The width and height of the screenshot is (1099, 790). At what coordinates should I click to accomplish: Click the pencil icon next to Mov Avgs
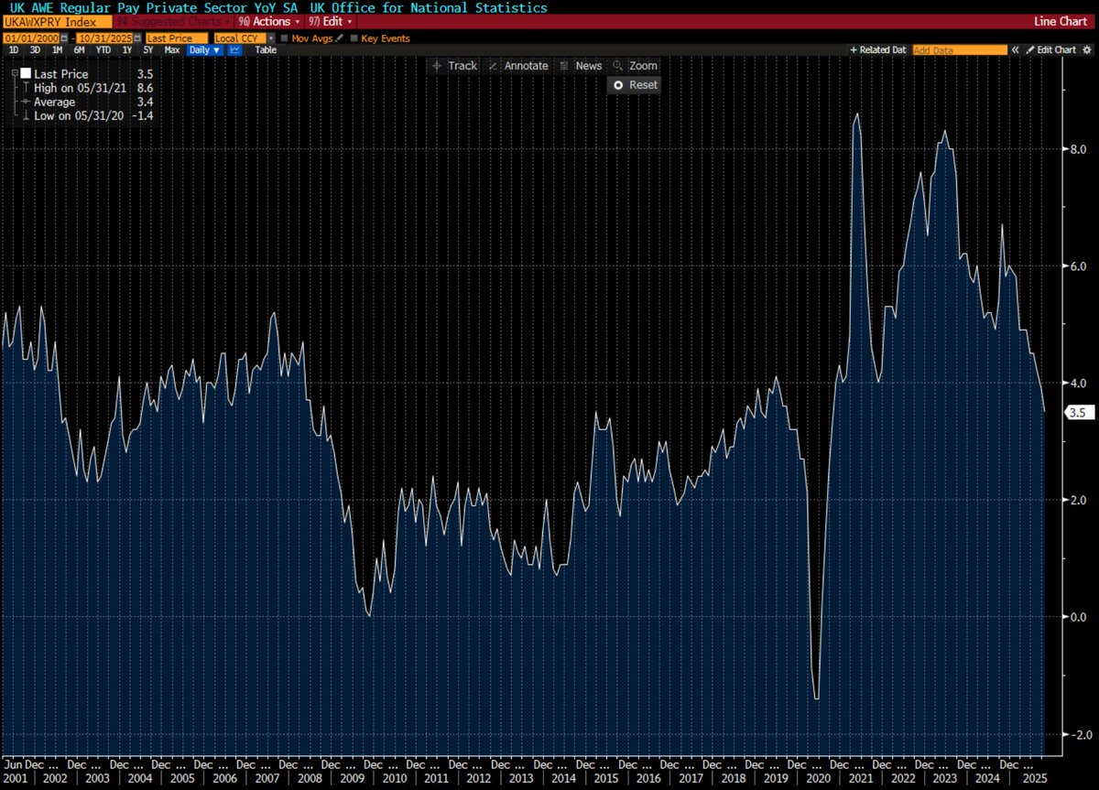click(x=340, y=38)
